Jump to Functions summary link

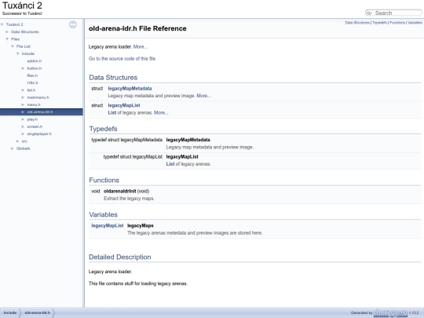coord(397,23)
